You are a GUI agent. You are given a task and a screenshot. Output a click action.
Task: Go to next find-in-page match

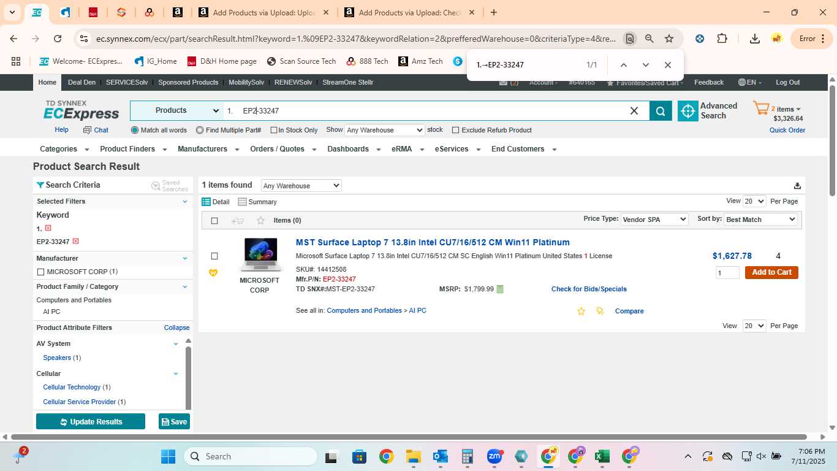coord(645,65)
